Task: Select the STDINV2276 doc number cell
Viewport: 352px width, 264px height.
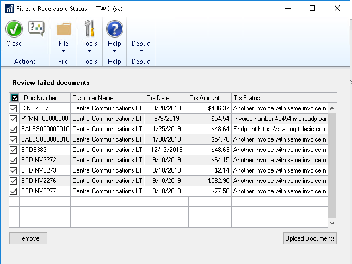Action: tap(45, 181)
